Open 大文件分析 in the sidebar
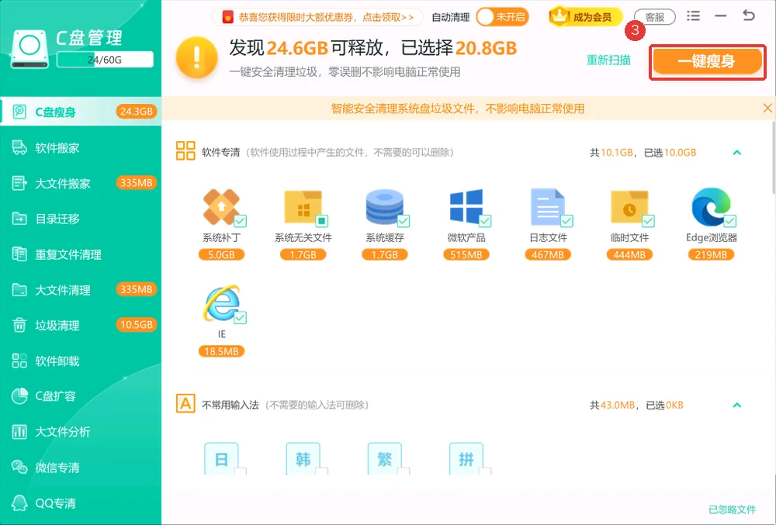776x525 pixels. [81, 432]
